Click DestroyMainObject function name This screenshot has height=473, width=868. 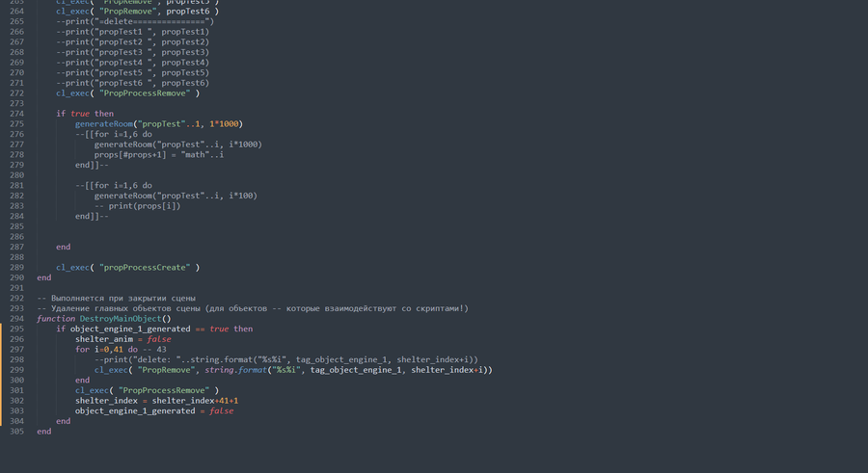121,318
